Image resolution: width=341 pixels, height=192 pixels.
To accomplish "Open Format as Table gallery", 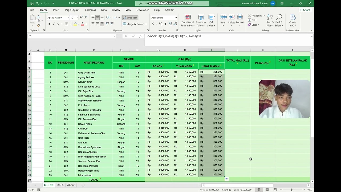I will 201,21.
